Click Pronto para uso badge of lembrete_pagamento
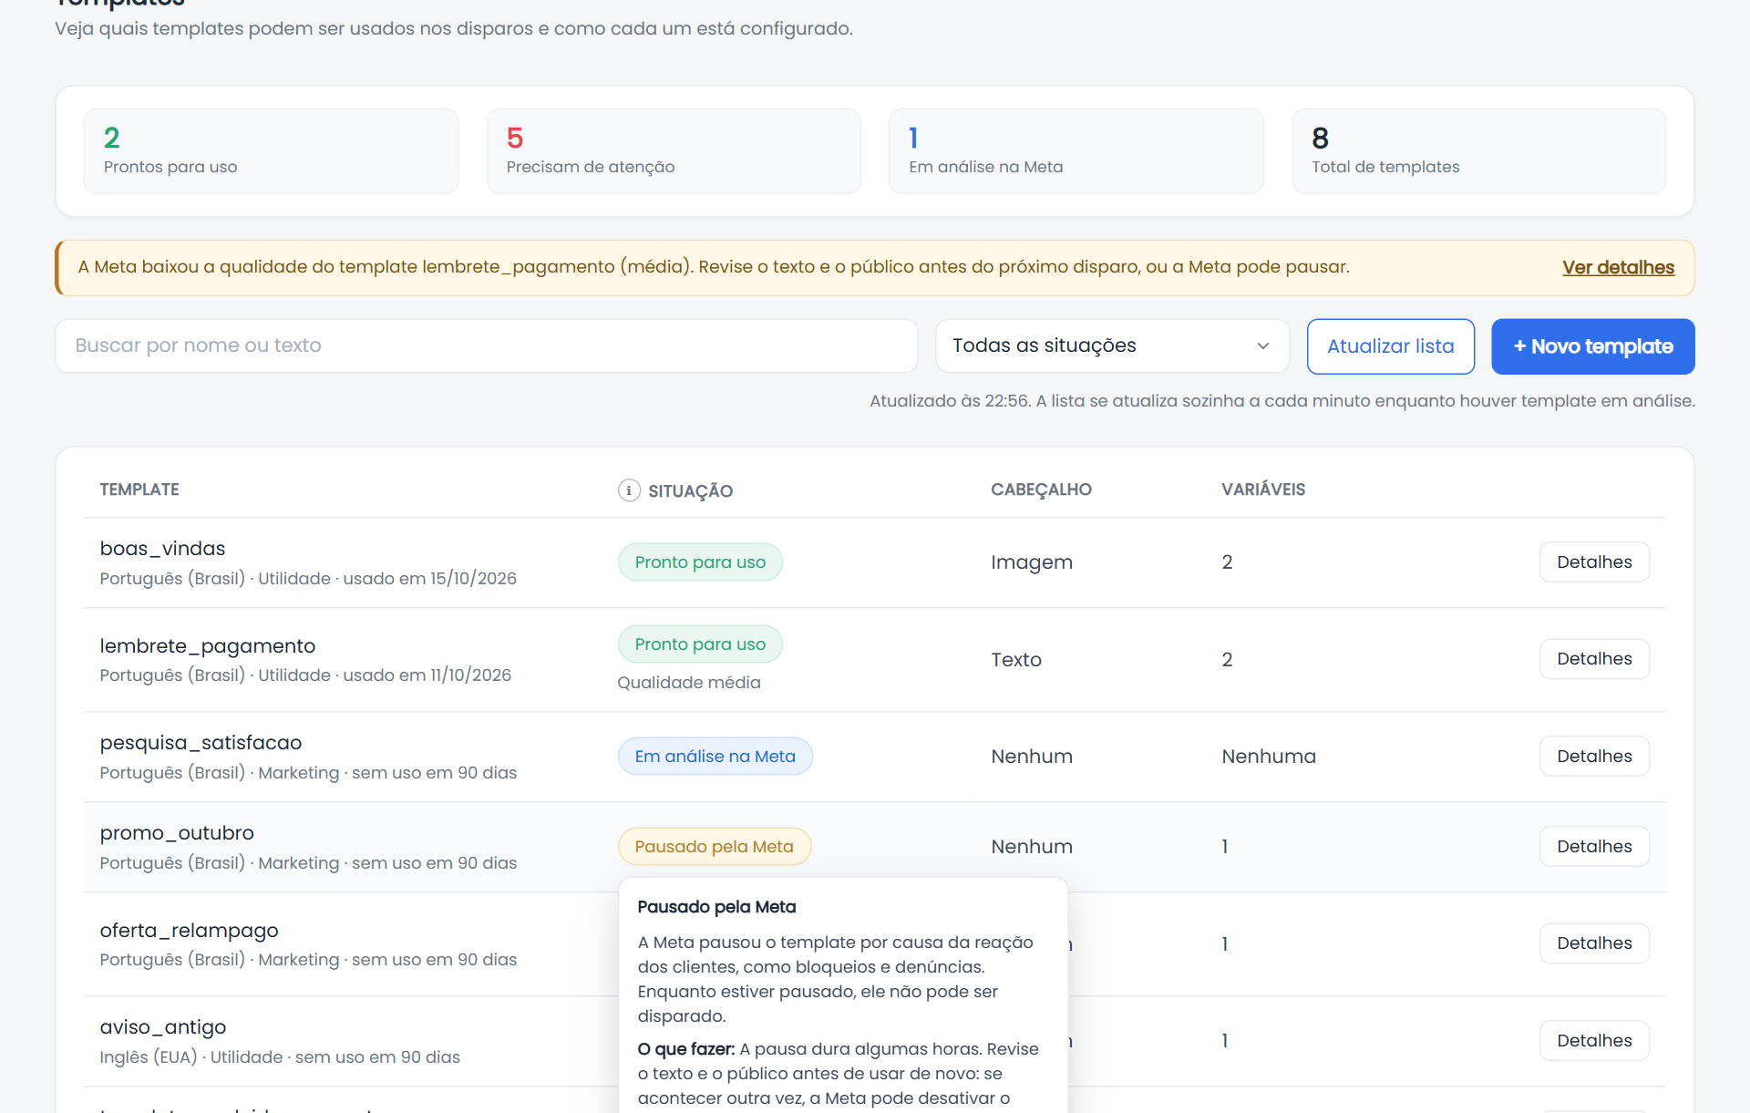 point(700,644)
